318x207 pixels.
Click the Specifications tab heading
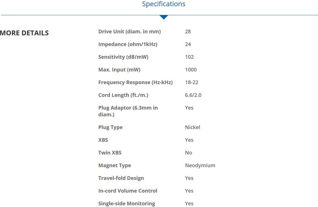point(164,4)
